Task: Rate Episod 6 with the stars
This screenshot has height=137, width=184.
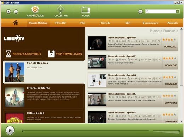Action: 169,77
